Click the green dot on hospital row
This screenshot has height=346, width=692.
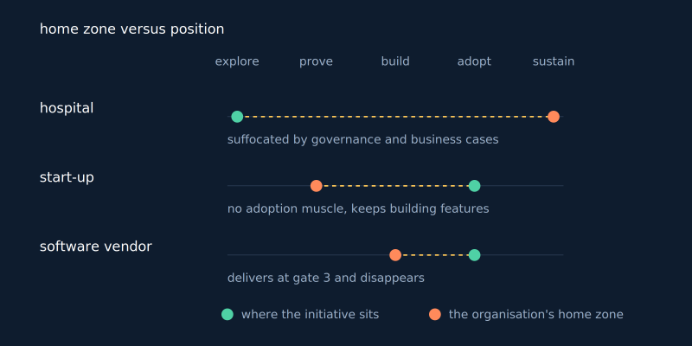point(237,117)
